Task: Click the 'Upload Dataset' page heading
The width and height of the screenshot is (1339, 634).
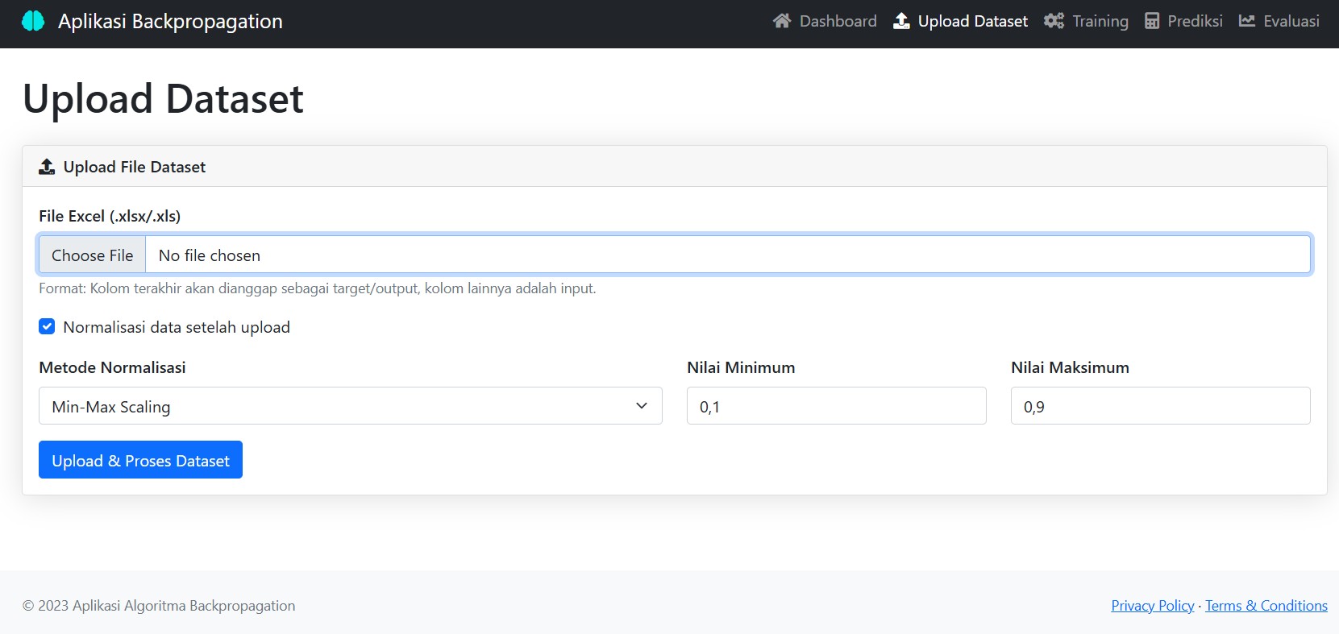Action: tap(163, 99)
